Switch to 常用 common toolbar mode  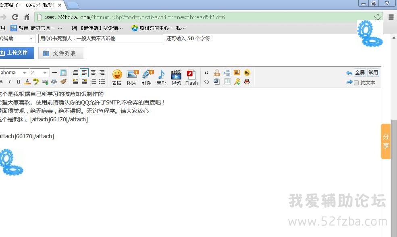[x=373, y=73]
